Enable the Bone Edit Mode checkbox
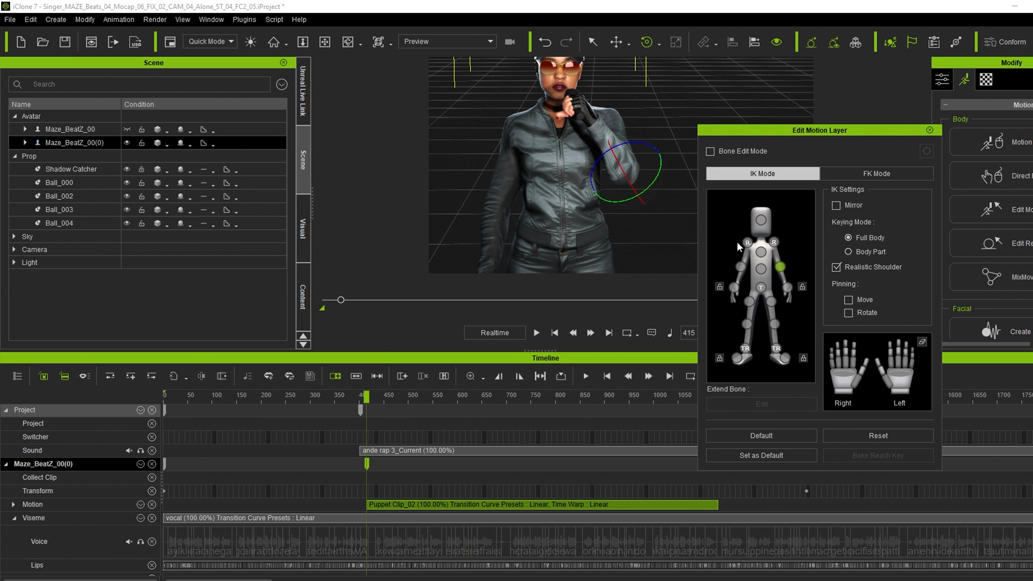The width and height of the screenshot is (1033, 581). coord(710,152)
